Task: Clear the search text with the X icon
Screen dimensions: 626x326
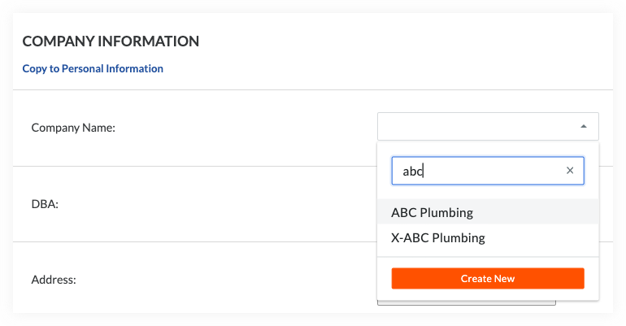Action: pos(569,171)
